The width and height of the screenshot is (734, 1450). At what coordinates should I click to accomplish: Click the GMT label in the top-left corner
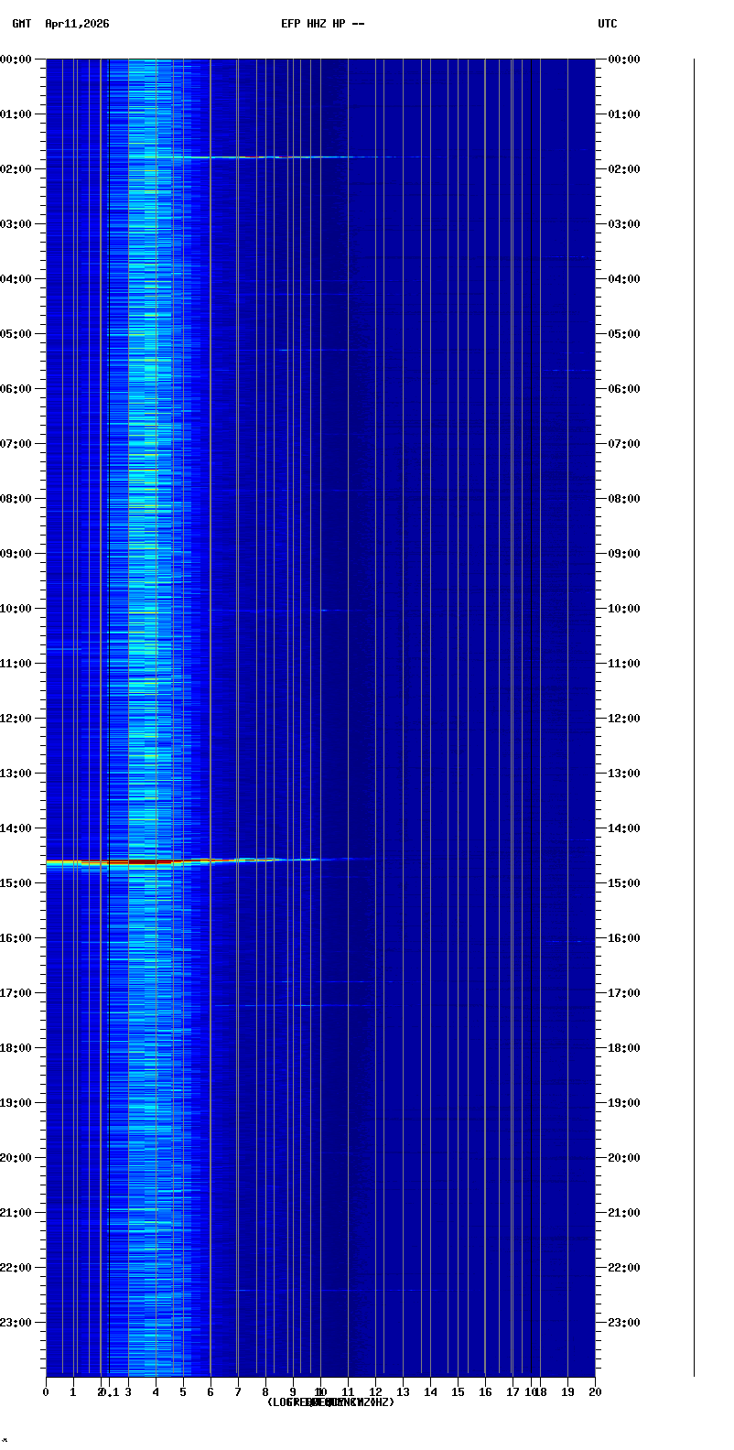click(x=21, y=24)
